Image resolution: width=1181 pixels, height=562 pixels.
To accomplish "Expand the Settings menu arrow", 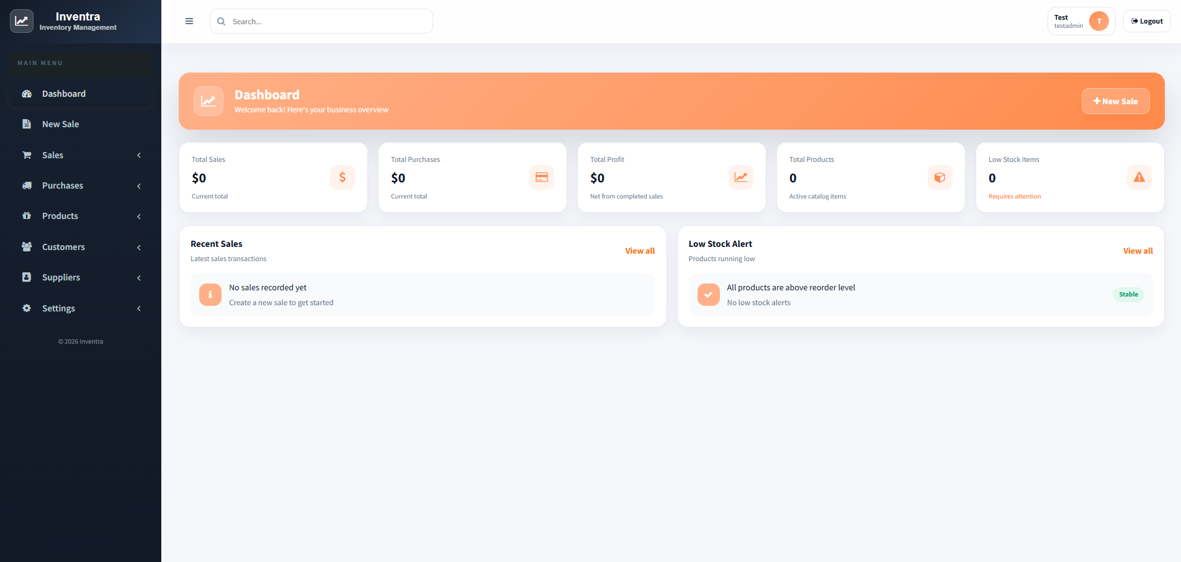I will pos(139,308).
